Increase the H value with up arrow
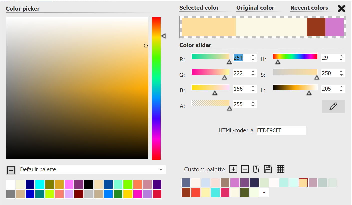 pos(341,56)
